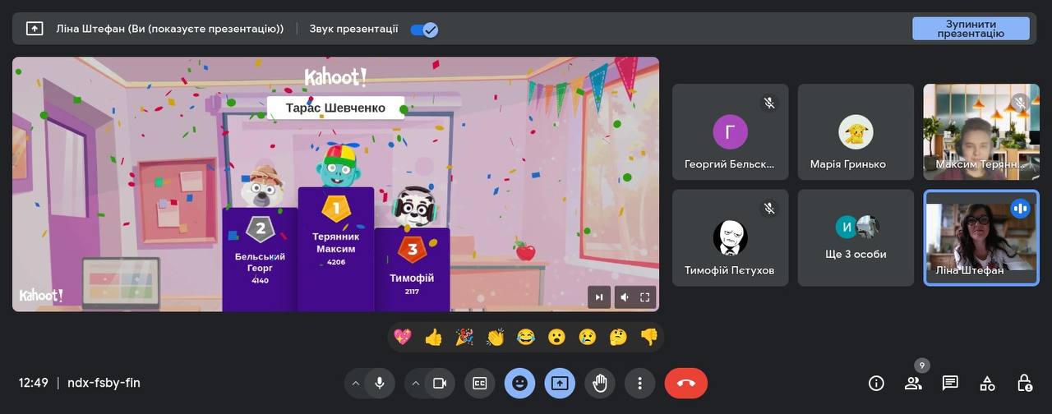The height and width of the screenshot is (414, 1052).
Task: Send the thumbs up reaction
Action: tap(433, 337)
